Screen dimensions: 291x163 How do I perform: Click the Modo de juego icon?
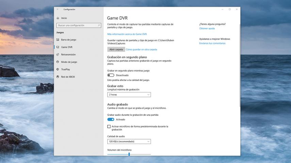(x=58, y=62)
